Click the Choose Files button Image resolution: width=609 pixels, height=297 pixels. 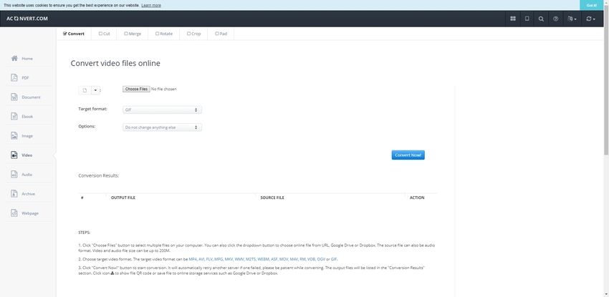(x=135, y=89)
